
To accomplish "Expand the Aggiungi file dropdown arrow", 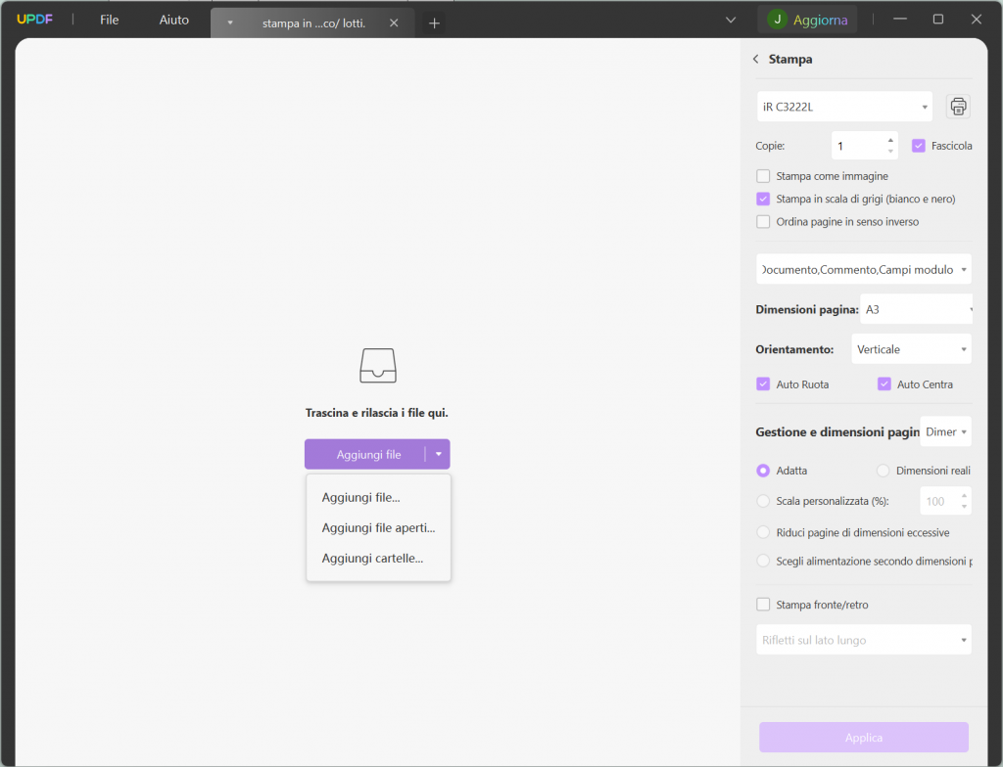I will [x=438, y=454].
